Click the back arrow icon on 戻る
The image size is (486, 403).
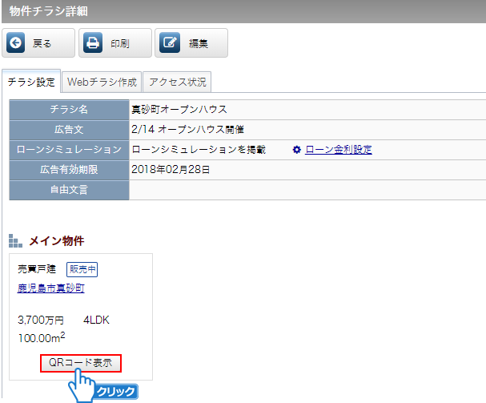tap(16, 44)
